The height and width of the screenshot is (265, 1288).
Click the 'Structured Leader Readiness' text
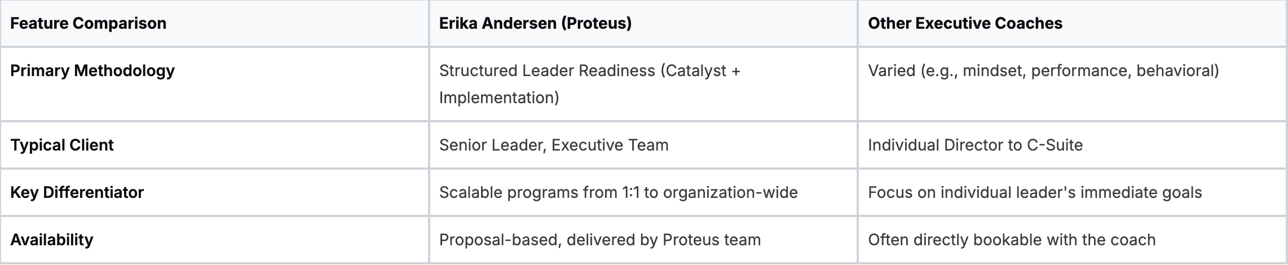547,70
